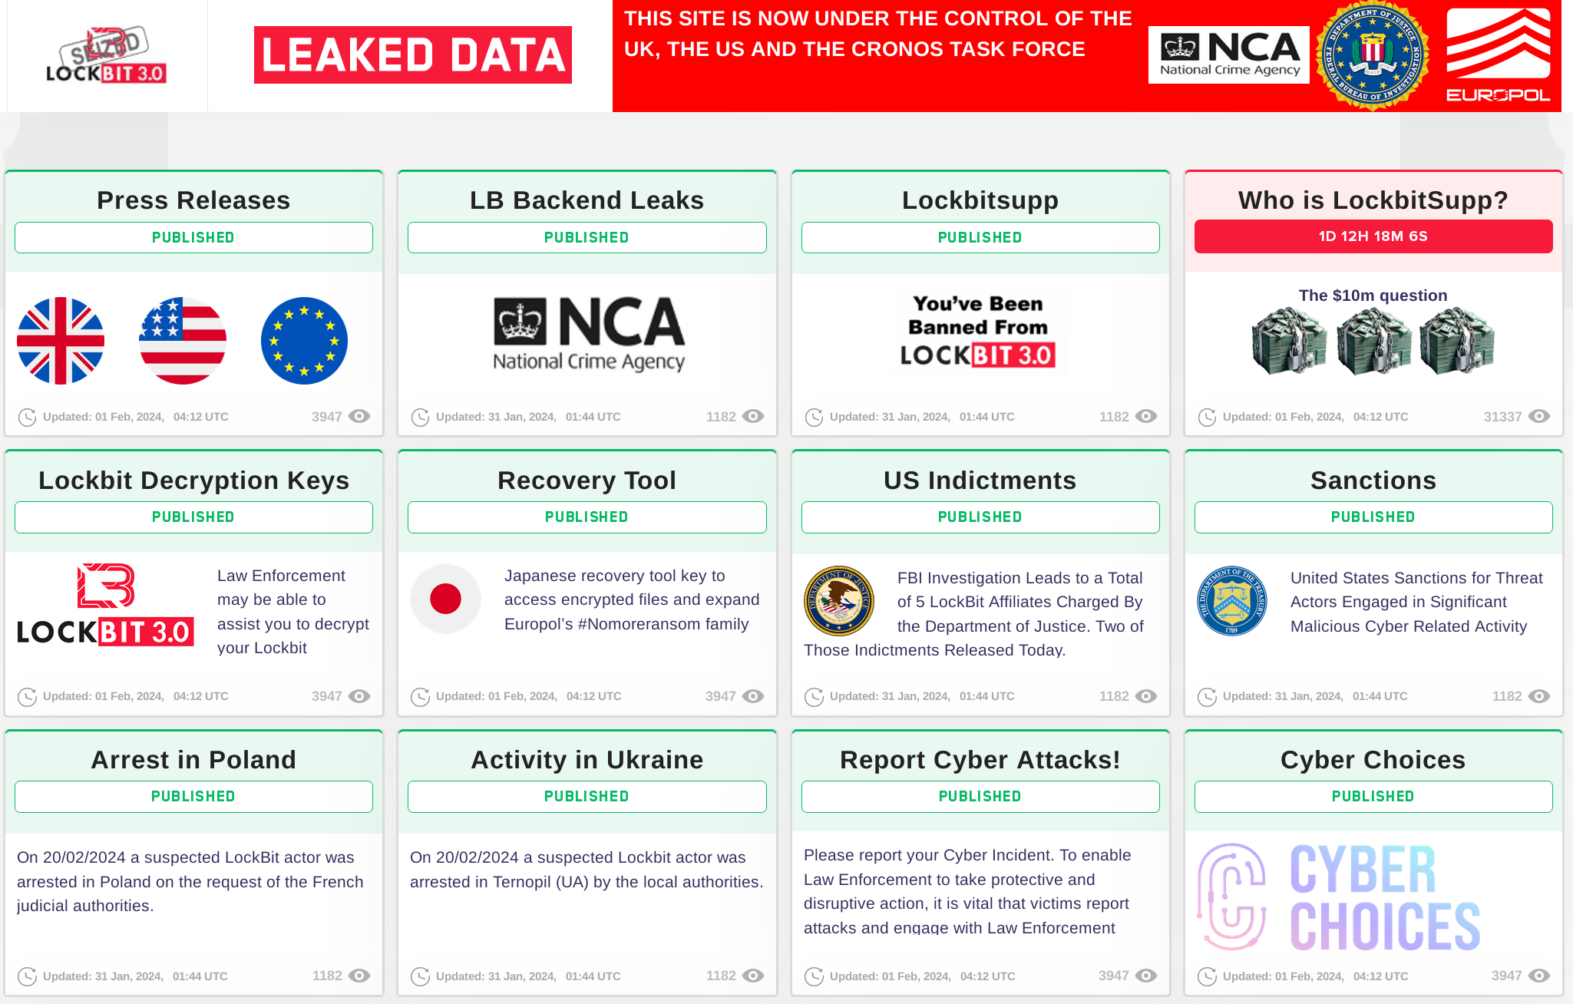This screenshot has width=1573, height=1004.
Task: Select the UK flag icon in Press Releases
Action: [62, 340]
